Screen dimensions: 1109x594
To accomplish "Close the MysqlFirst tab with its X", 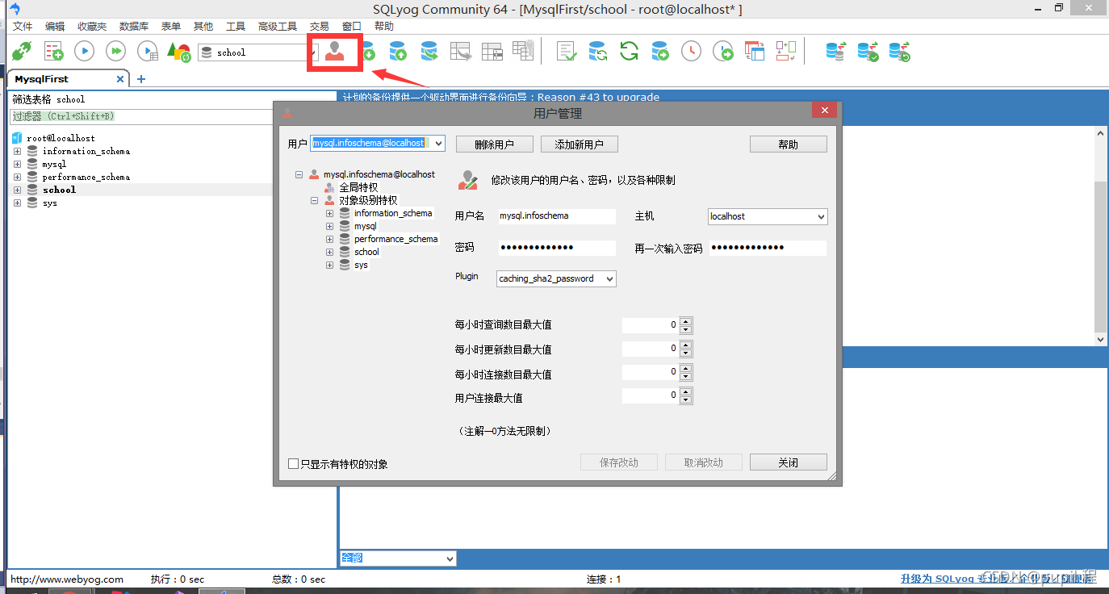I will (x=120, y=79).
